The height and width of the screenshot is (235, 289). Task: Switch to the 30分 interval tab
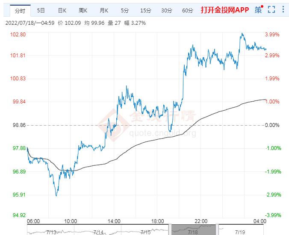tap(167, 11)
